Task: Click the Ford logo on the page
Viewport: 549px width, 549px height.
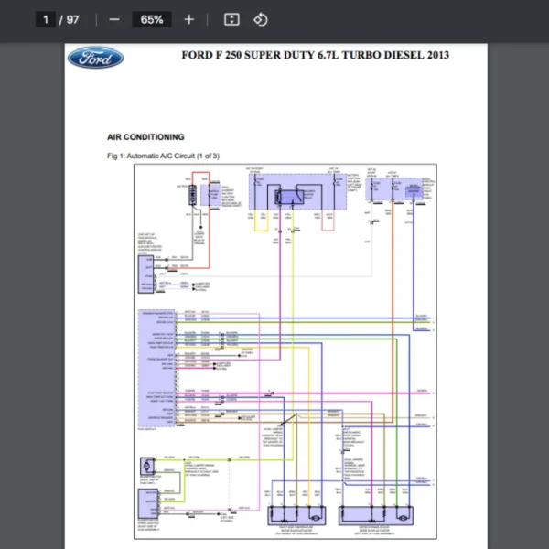Action: coord(95,59)
